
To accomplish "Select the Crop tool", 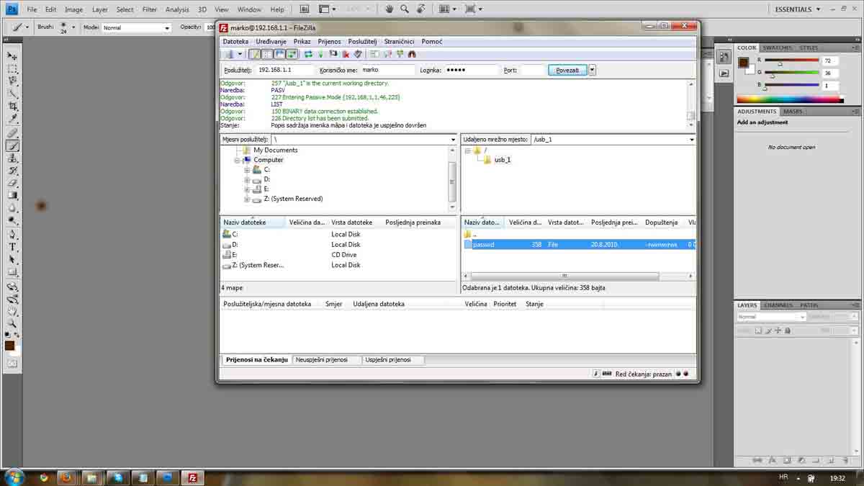I will (x=12, y=106).
